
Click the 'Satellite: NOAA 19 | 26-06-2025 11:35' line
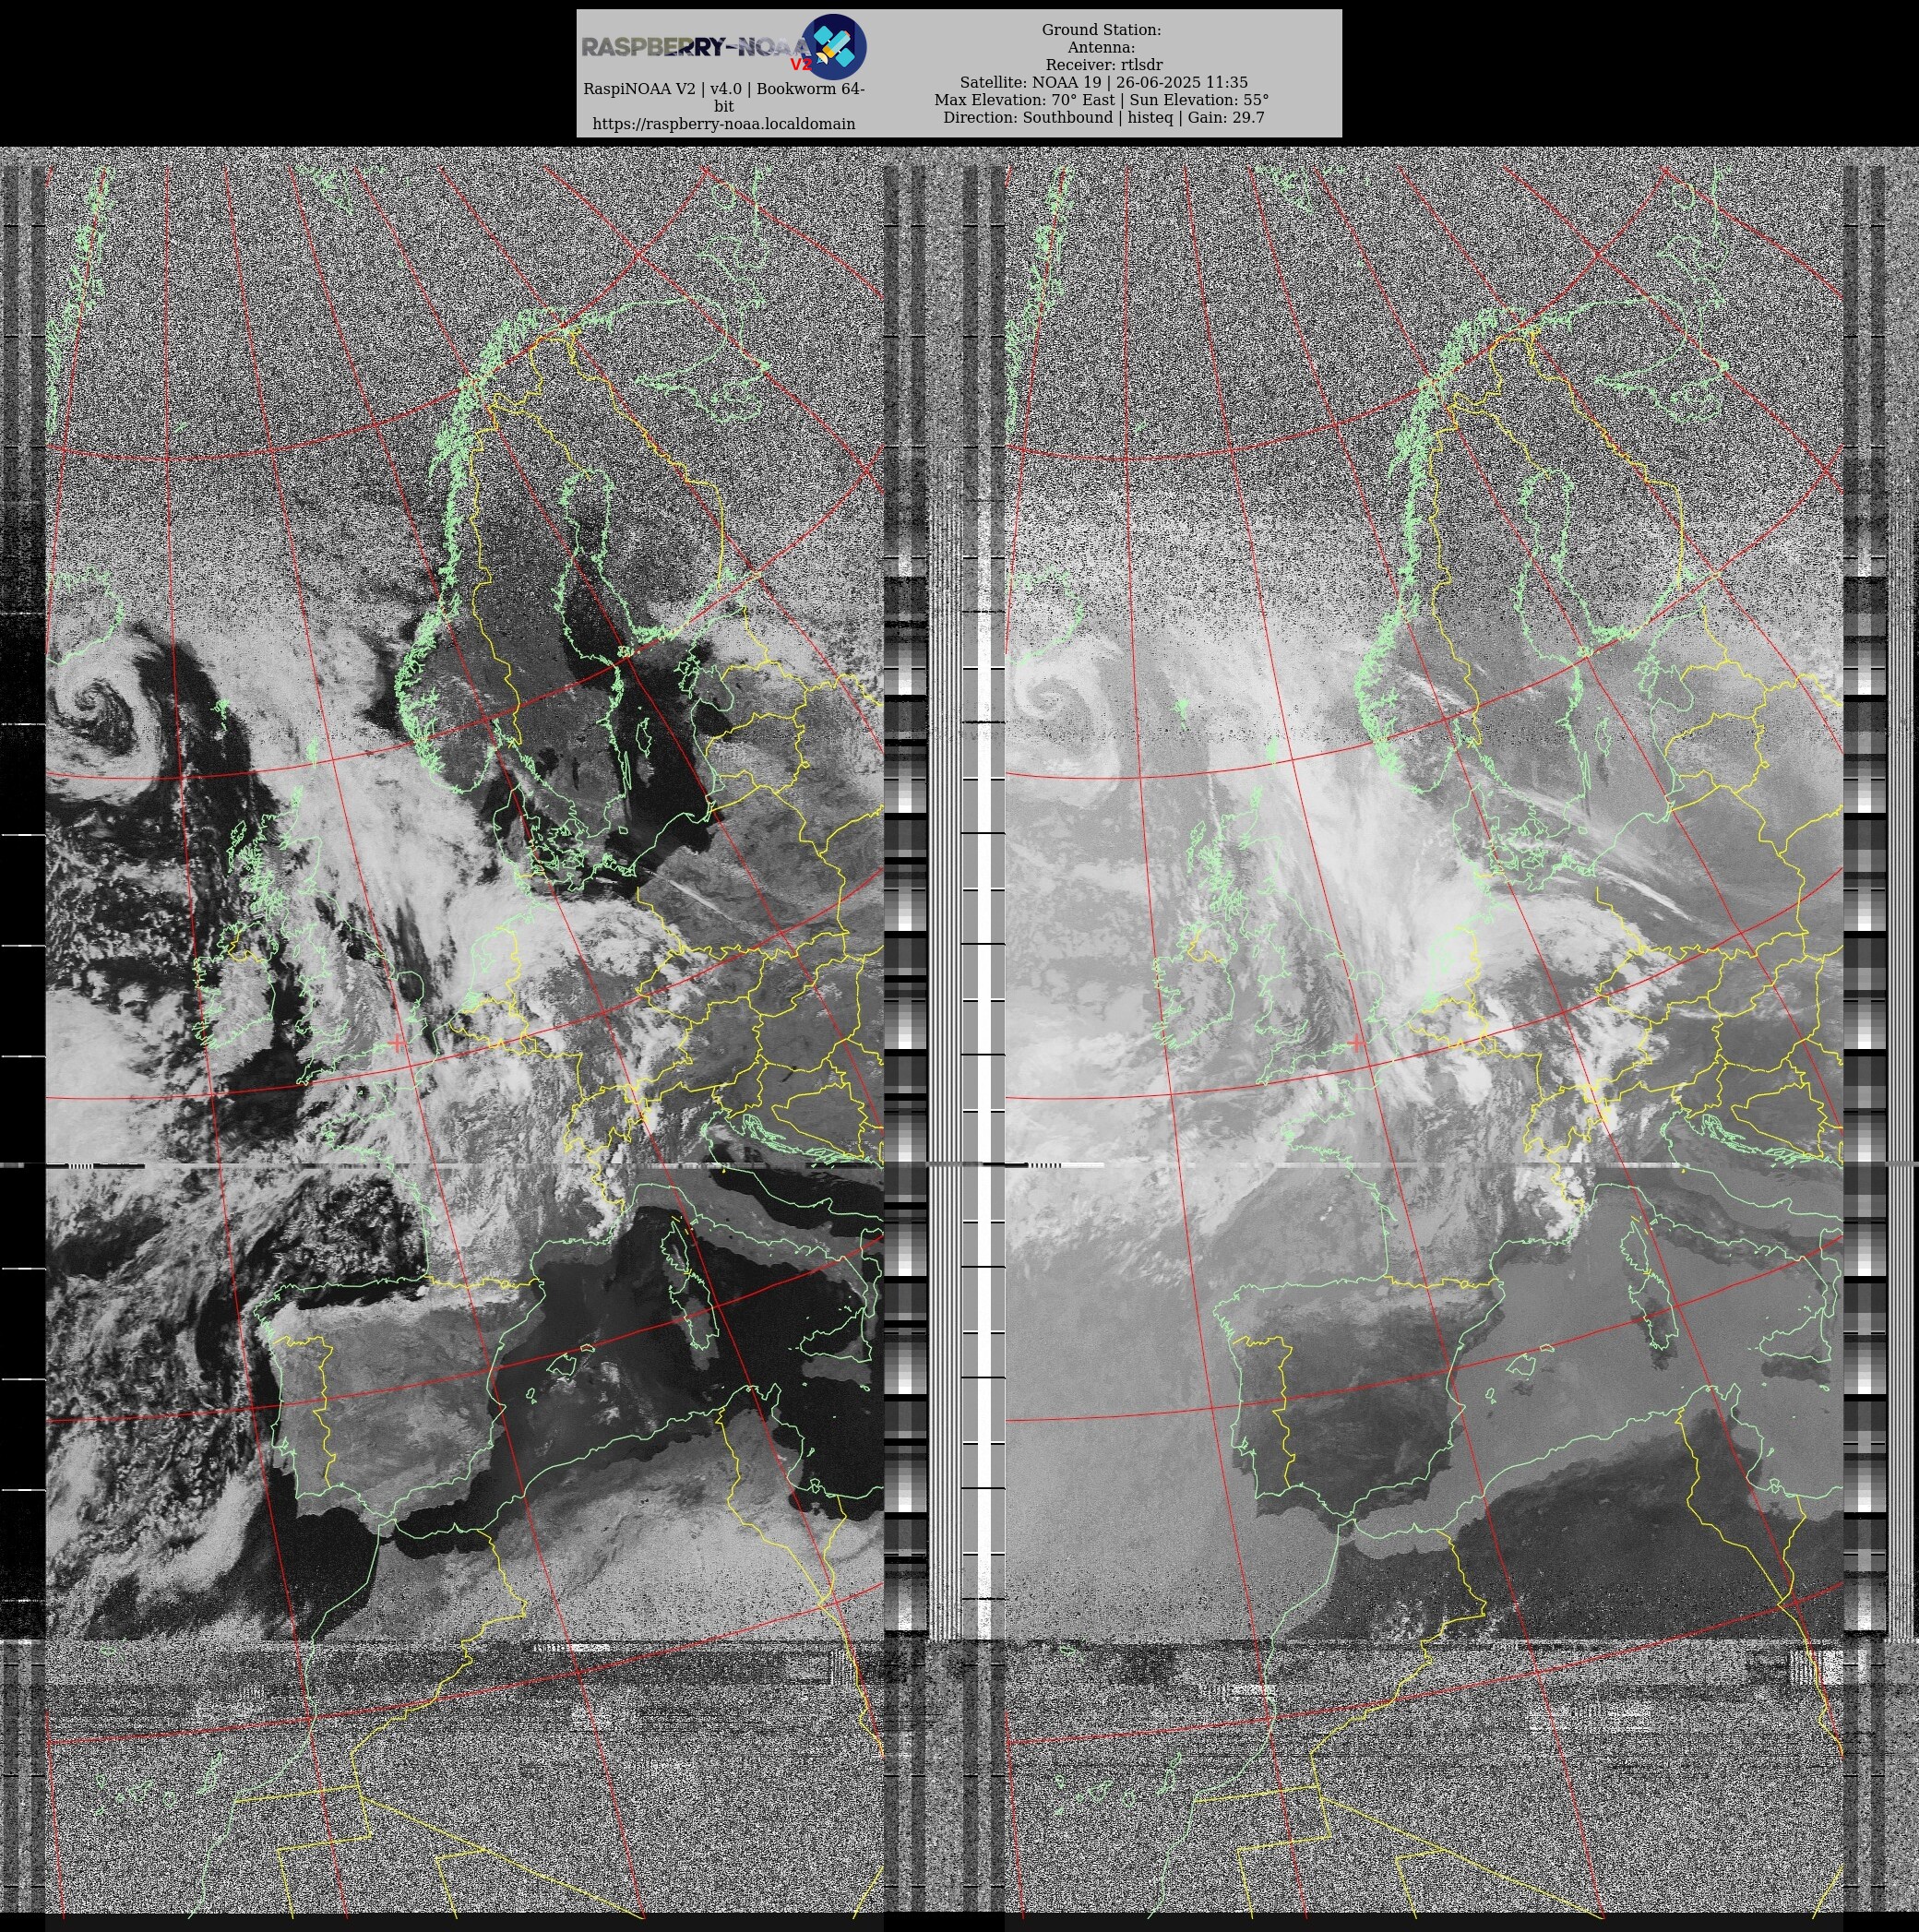click(1104, 82)
